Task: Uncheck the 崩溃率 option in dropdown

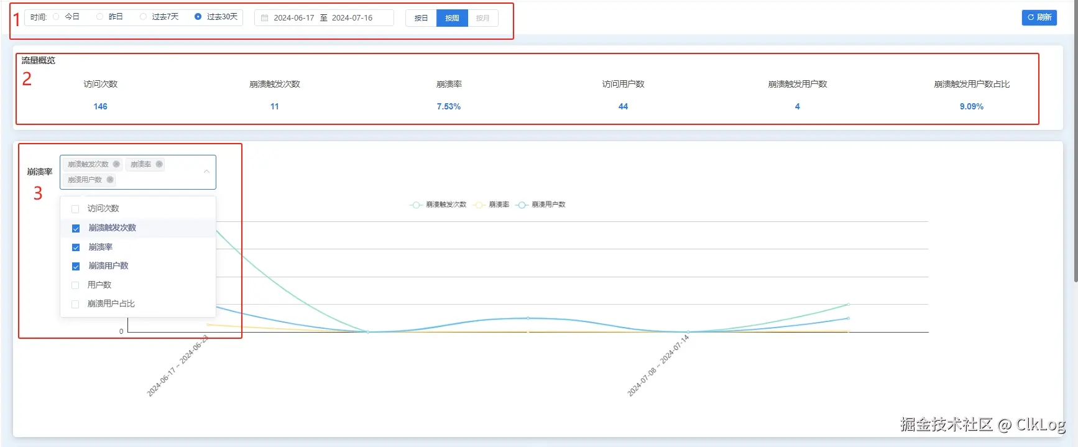Action: point(76,247)
